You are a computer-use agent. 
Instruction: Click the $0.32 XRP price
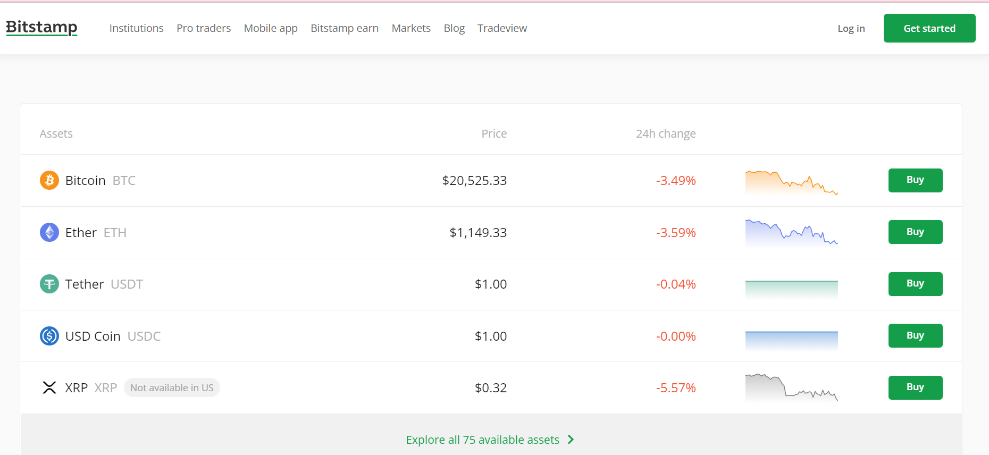tap(491, 388)
